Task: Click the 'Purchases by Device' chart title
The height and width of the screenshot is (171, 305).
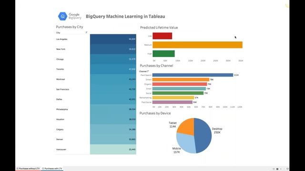Action: coord(155,113)
